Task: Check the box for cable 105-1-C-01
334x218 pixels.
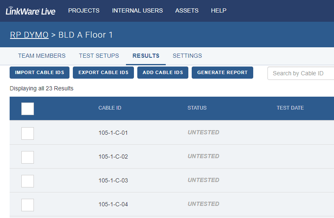Action: pyautogui.click(x=28, y=133)
